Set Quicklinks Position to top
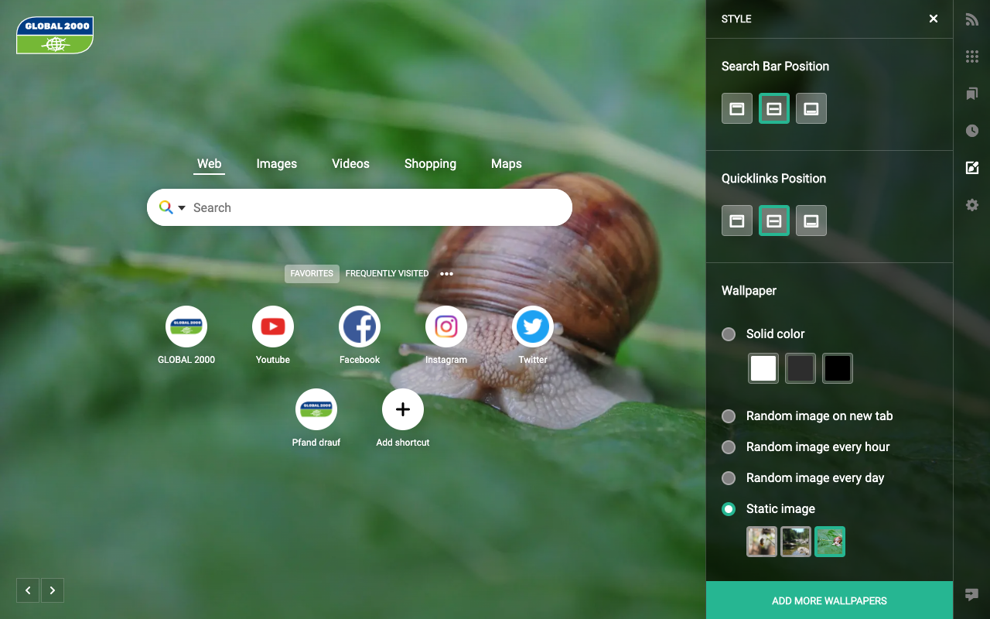This screenshot has height=619, width=990. click(x=737, y=221)
